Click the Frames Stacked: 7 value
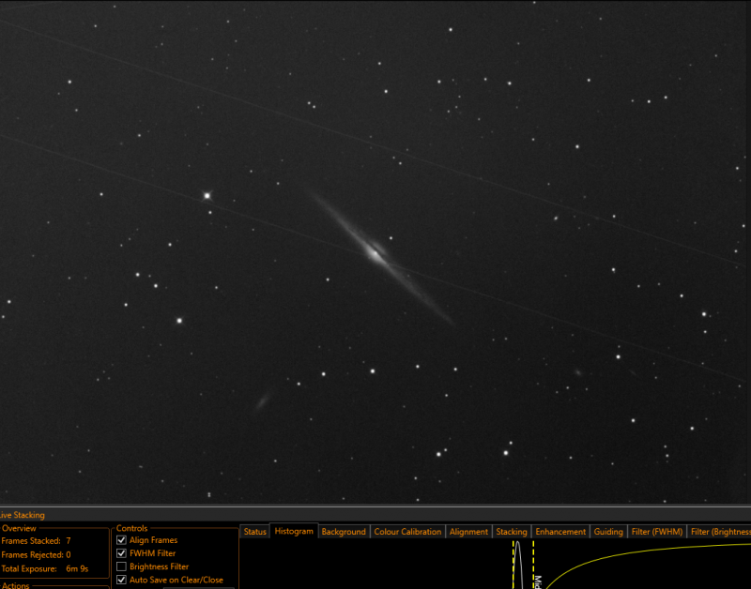Screen dimensions: 751x589 (69, 540)
